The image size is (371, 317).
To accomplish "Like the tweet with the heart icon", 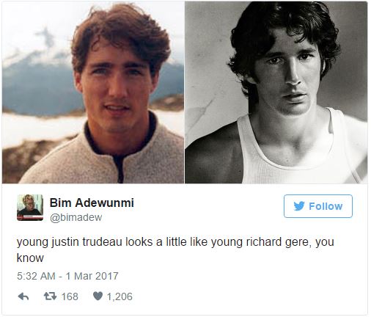I will (x=98, y=296).
